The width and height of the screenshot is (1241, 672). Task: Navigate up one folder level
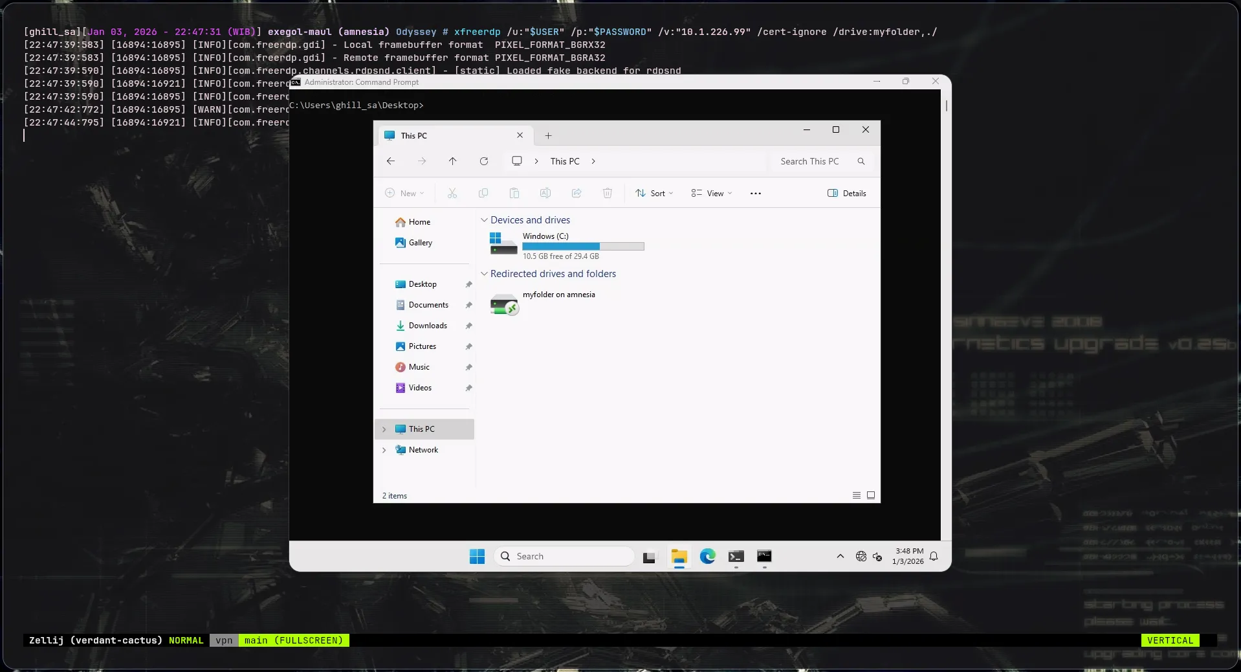tap(452, 161)
